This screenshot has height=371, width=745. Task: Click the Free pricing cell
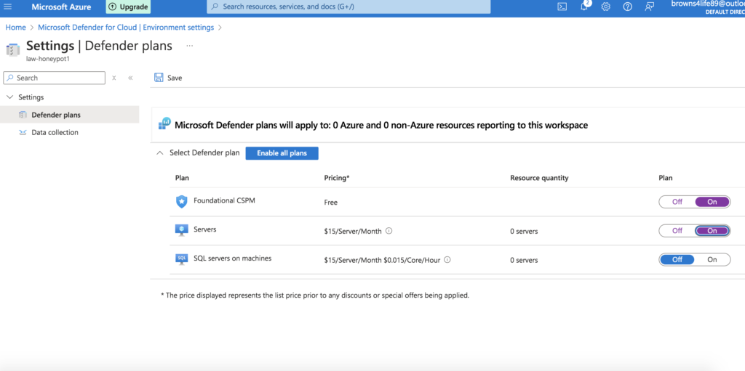[x=331, y=202]
